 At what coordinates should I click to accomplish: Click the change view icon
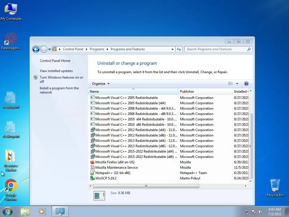tap(230, 84)
